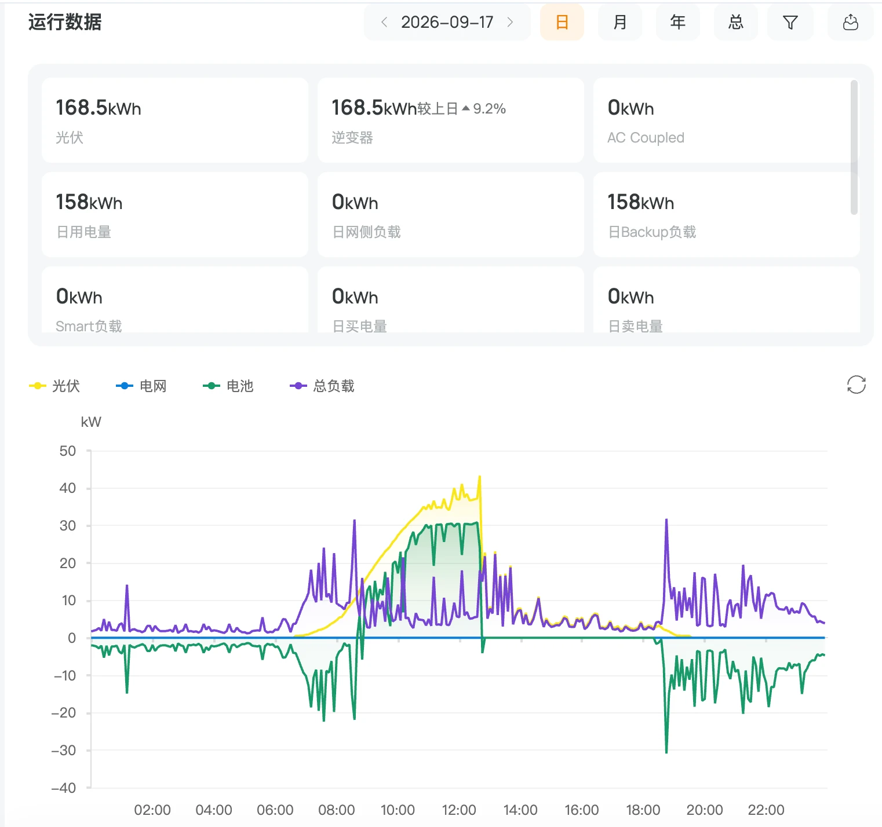Click the 较上日 9.2% change indicator
This screenshot has width=882, height=827.
pyautogui.click(x=462, y=109)
